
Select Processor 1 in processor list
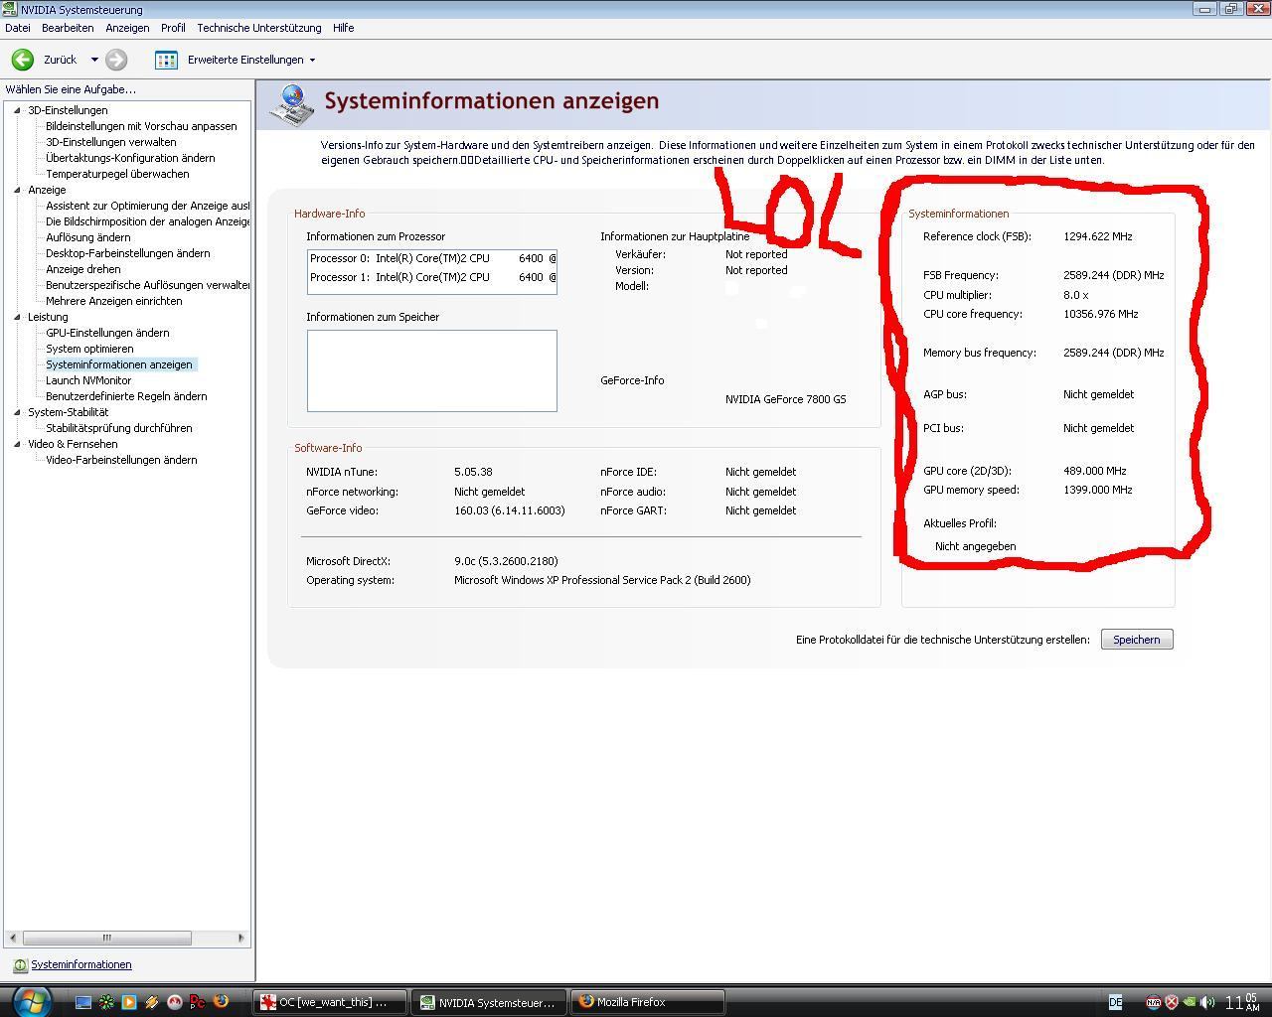tap(432, 277)
